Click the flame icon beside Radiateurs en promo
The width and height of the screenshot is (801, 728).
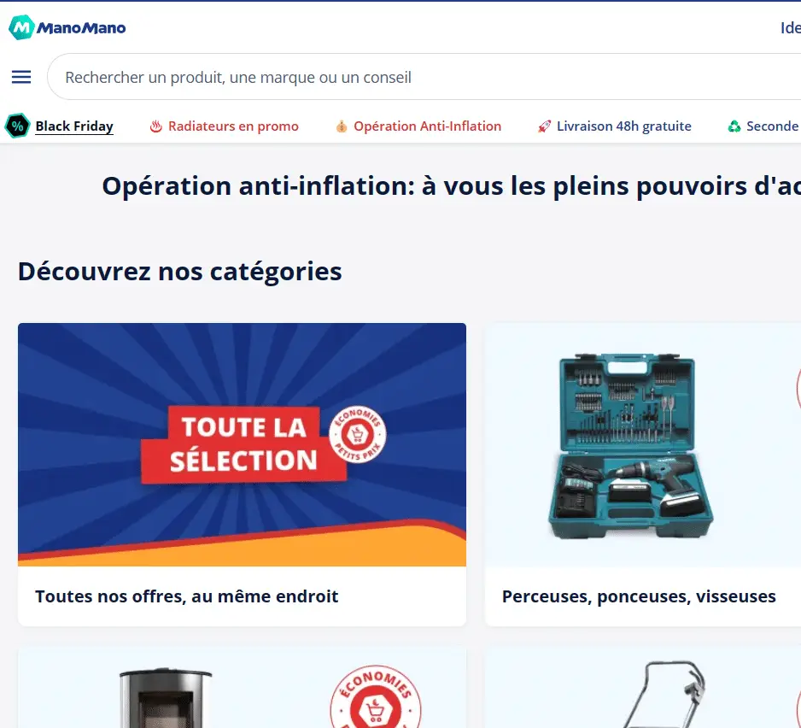(155, 126)
